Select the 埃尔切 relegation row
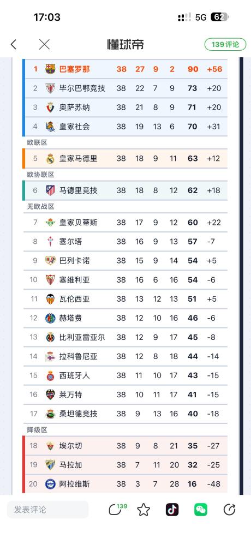Viewport: 251px width, 544px height. (x=125, y=446)
